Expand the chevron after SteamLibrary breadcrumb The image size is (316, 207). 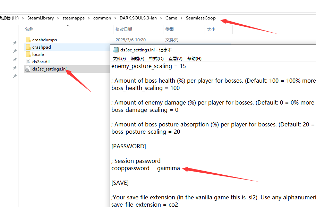[58, 18]
